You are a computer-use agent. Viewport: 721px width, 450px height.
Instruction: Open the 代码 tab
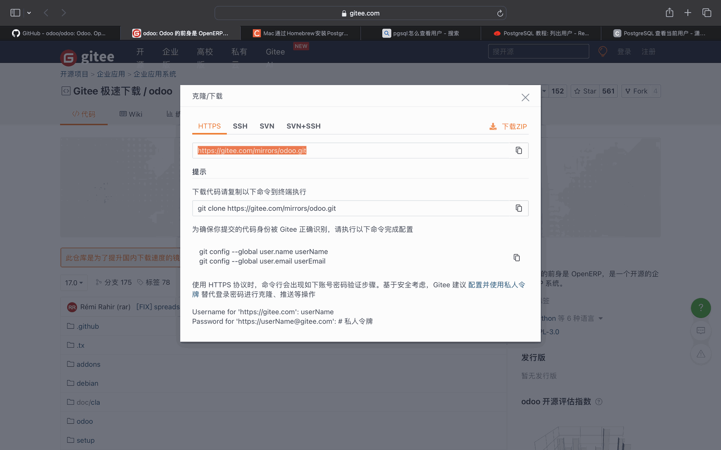click(84, 114)
